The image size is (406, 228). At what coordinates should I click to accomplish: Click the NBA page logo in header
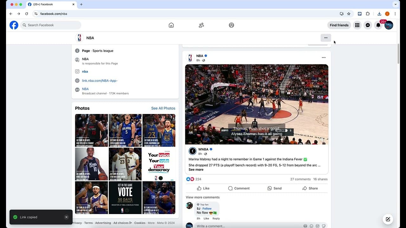[79, 38]
